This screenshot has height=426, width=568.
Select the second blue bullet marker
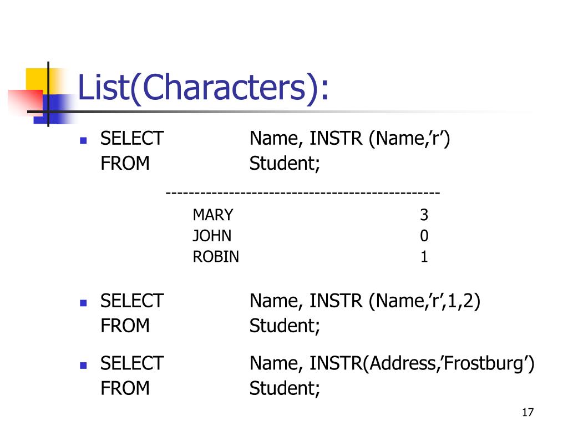point(83,303)
